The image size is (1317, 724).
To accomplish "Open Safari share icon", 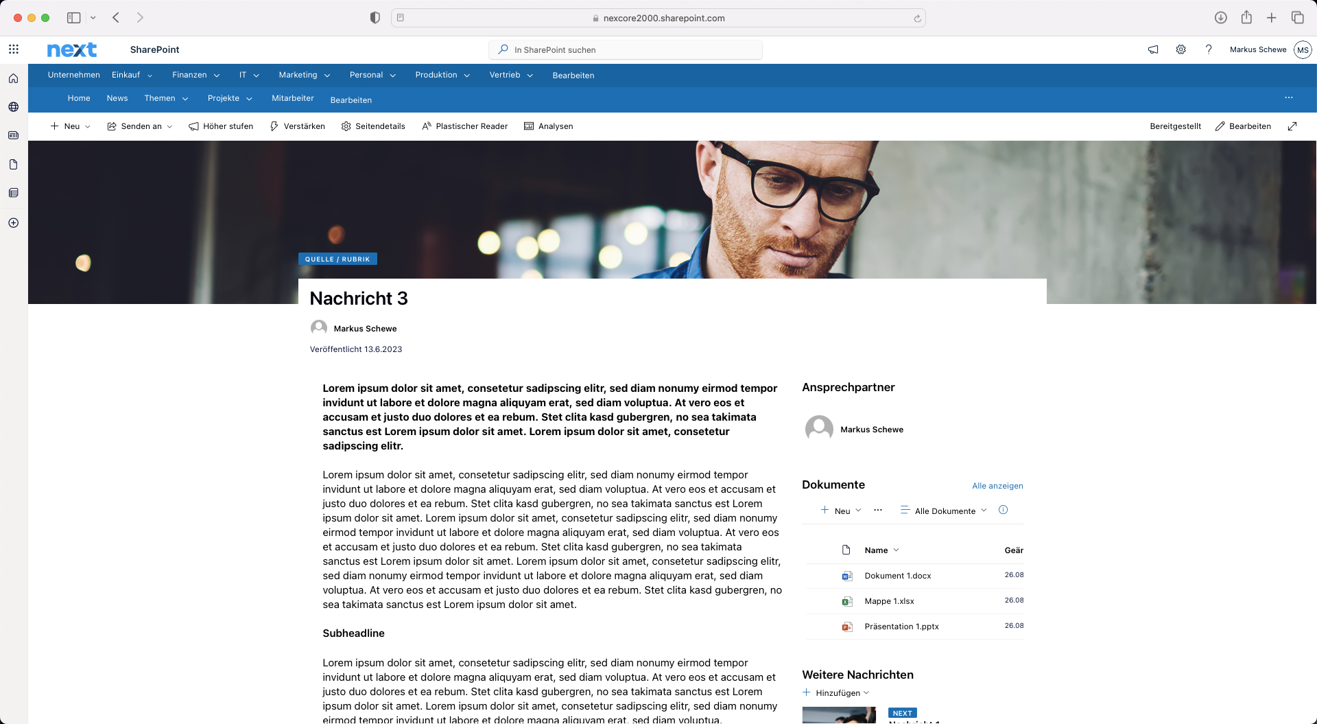I will (x=1246, y=18).
